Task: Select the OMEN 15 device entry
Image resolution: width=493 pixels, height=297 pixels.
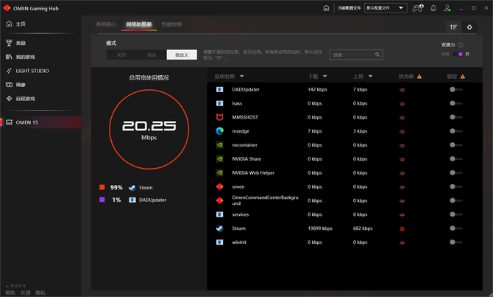Action: coord(40,122)
